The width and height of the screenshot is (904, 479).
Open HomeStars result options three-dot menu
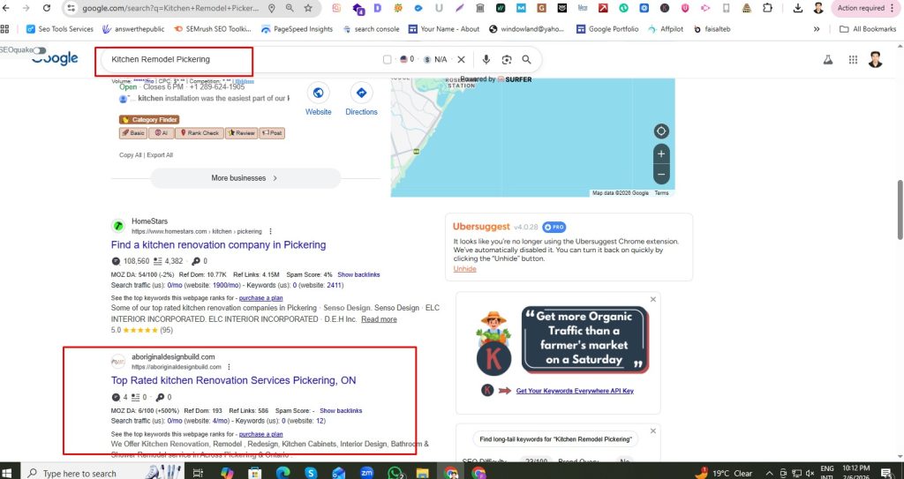[x=270, y=232]
